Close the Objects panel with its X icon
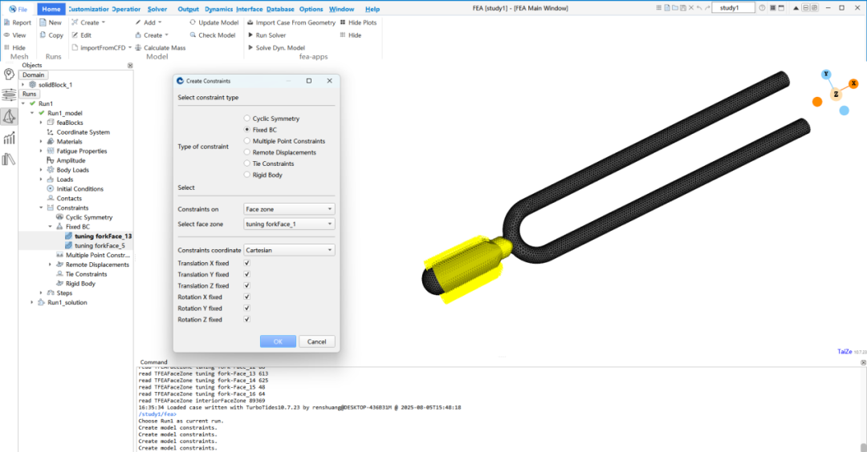867x452 pixels. [130, 65]
